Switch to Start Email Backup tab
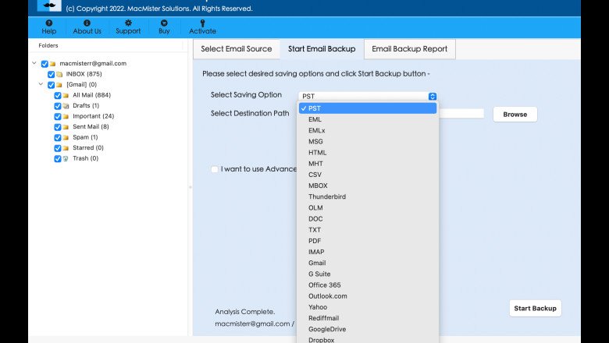 pos(322,49)
